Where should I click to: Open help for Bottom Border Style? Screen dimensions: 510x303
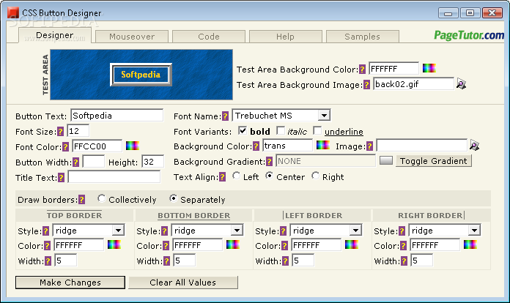(165, 231)
